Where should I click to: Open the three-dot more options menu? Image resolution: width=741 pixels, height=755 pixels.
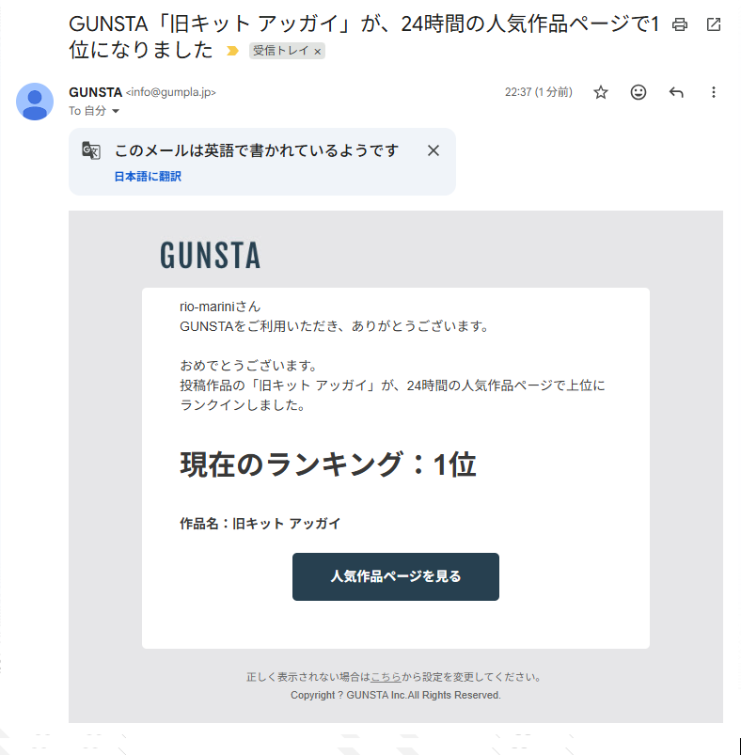(713, 92)
